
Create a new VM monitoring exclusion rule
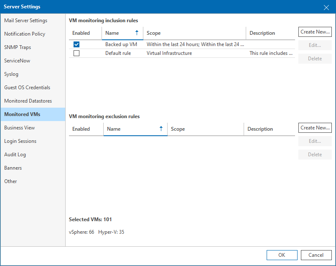coord(315,127)
